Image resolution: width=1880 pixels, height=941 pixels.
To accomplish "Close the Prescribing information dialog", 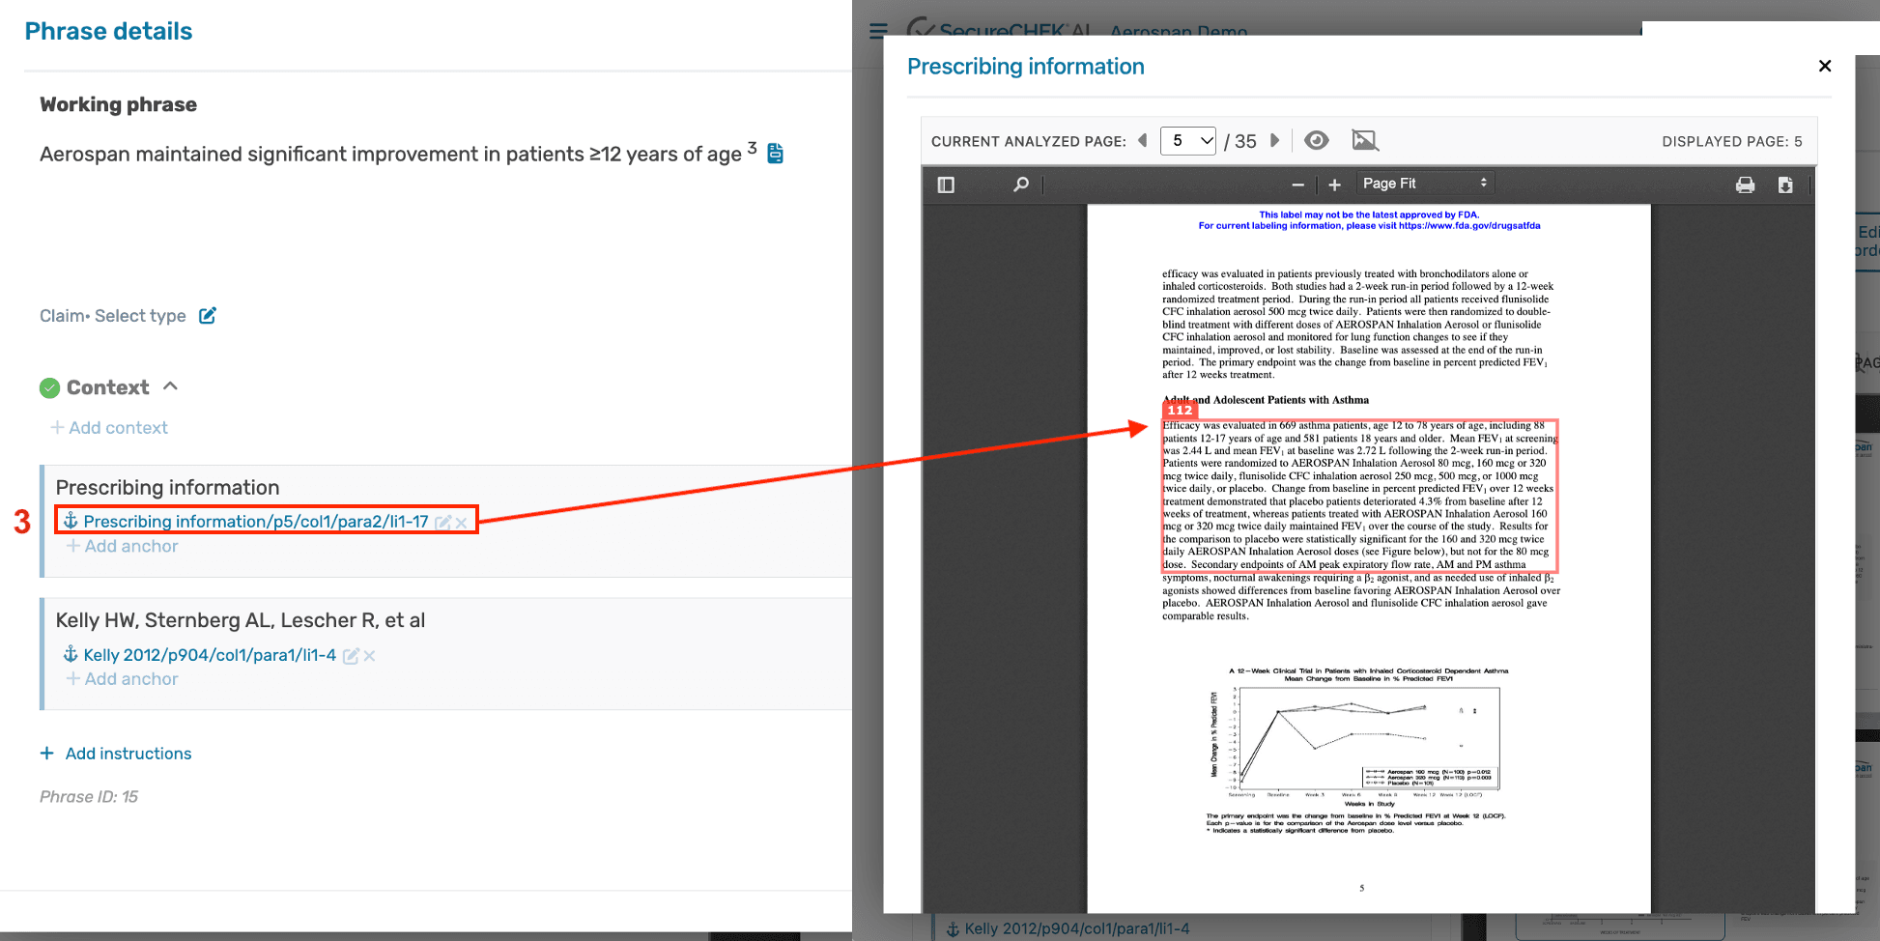I will click(1825, 66).
